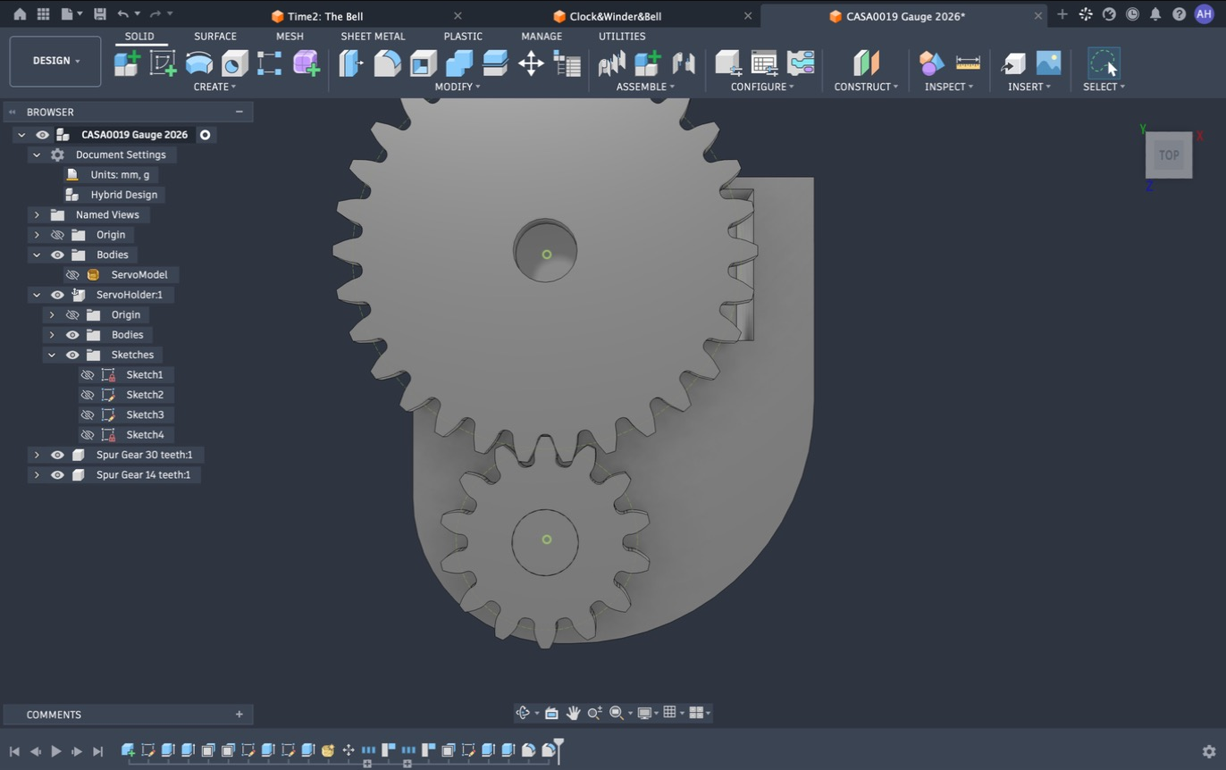Open the CREATE dropdown menu

[x=214, y=87]
